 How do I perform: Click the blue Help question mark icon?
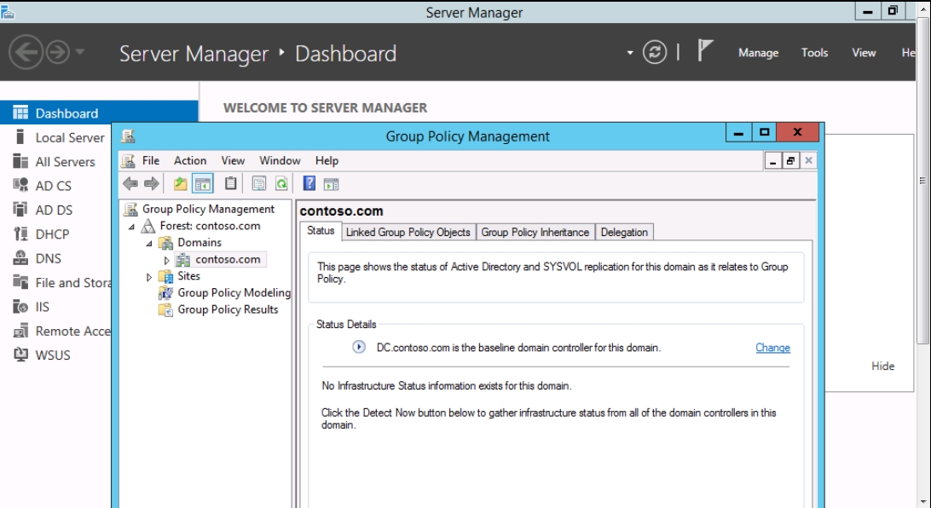click(x=309, y=183)
